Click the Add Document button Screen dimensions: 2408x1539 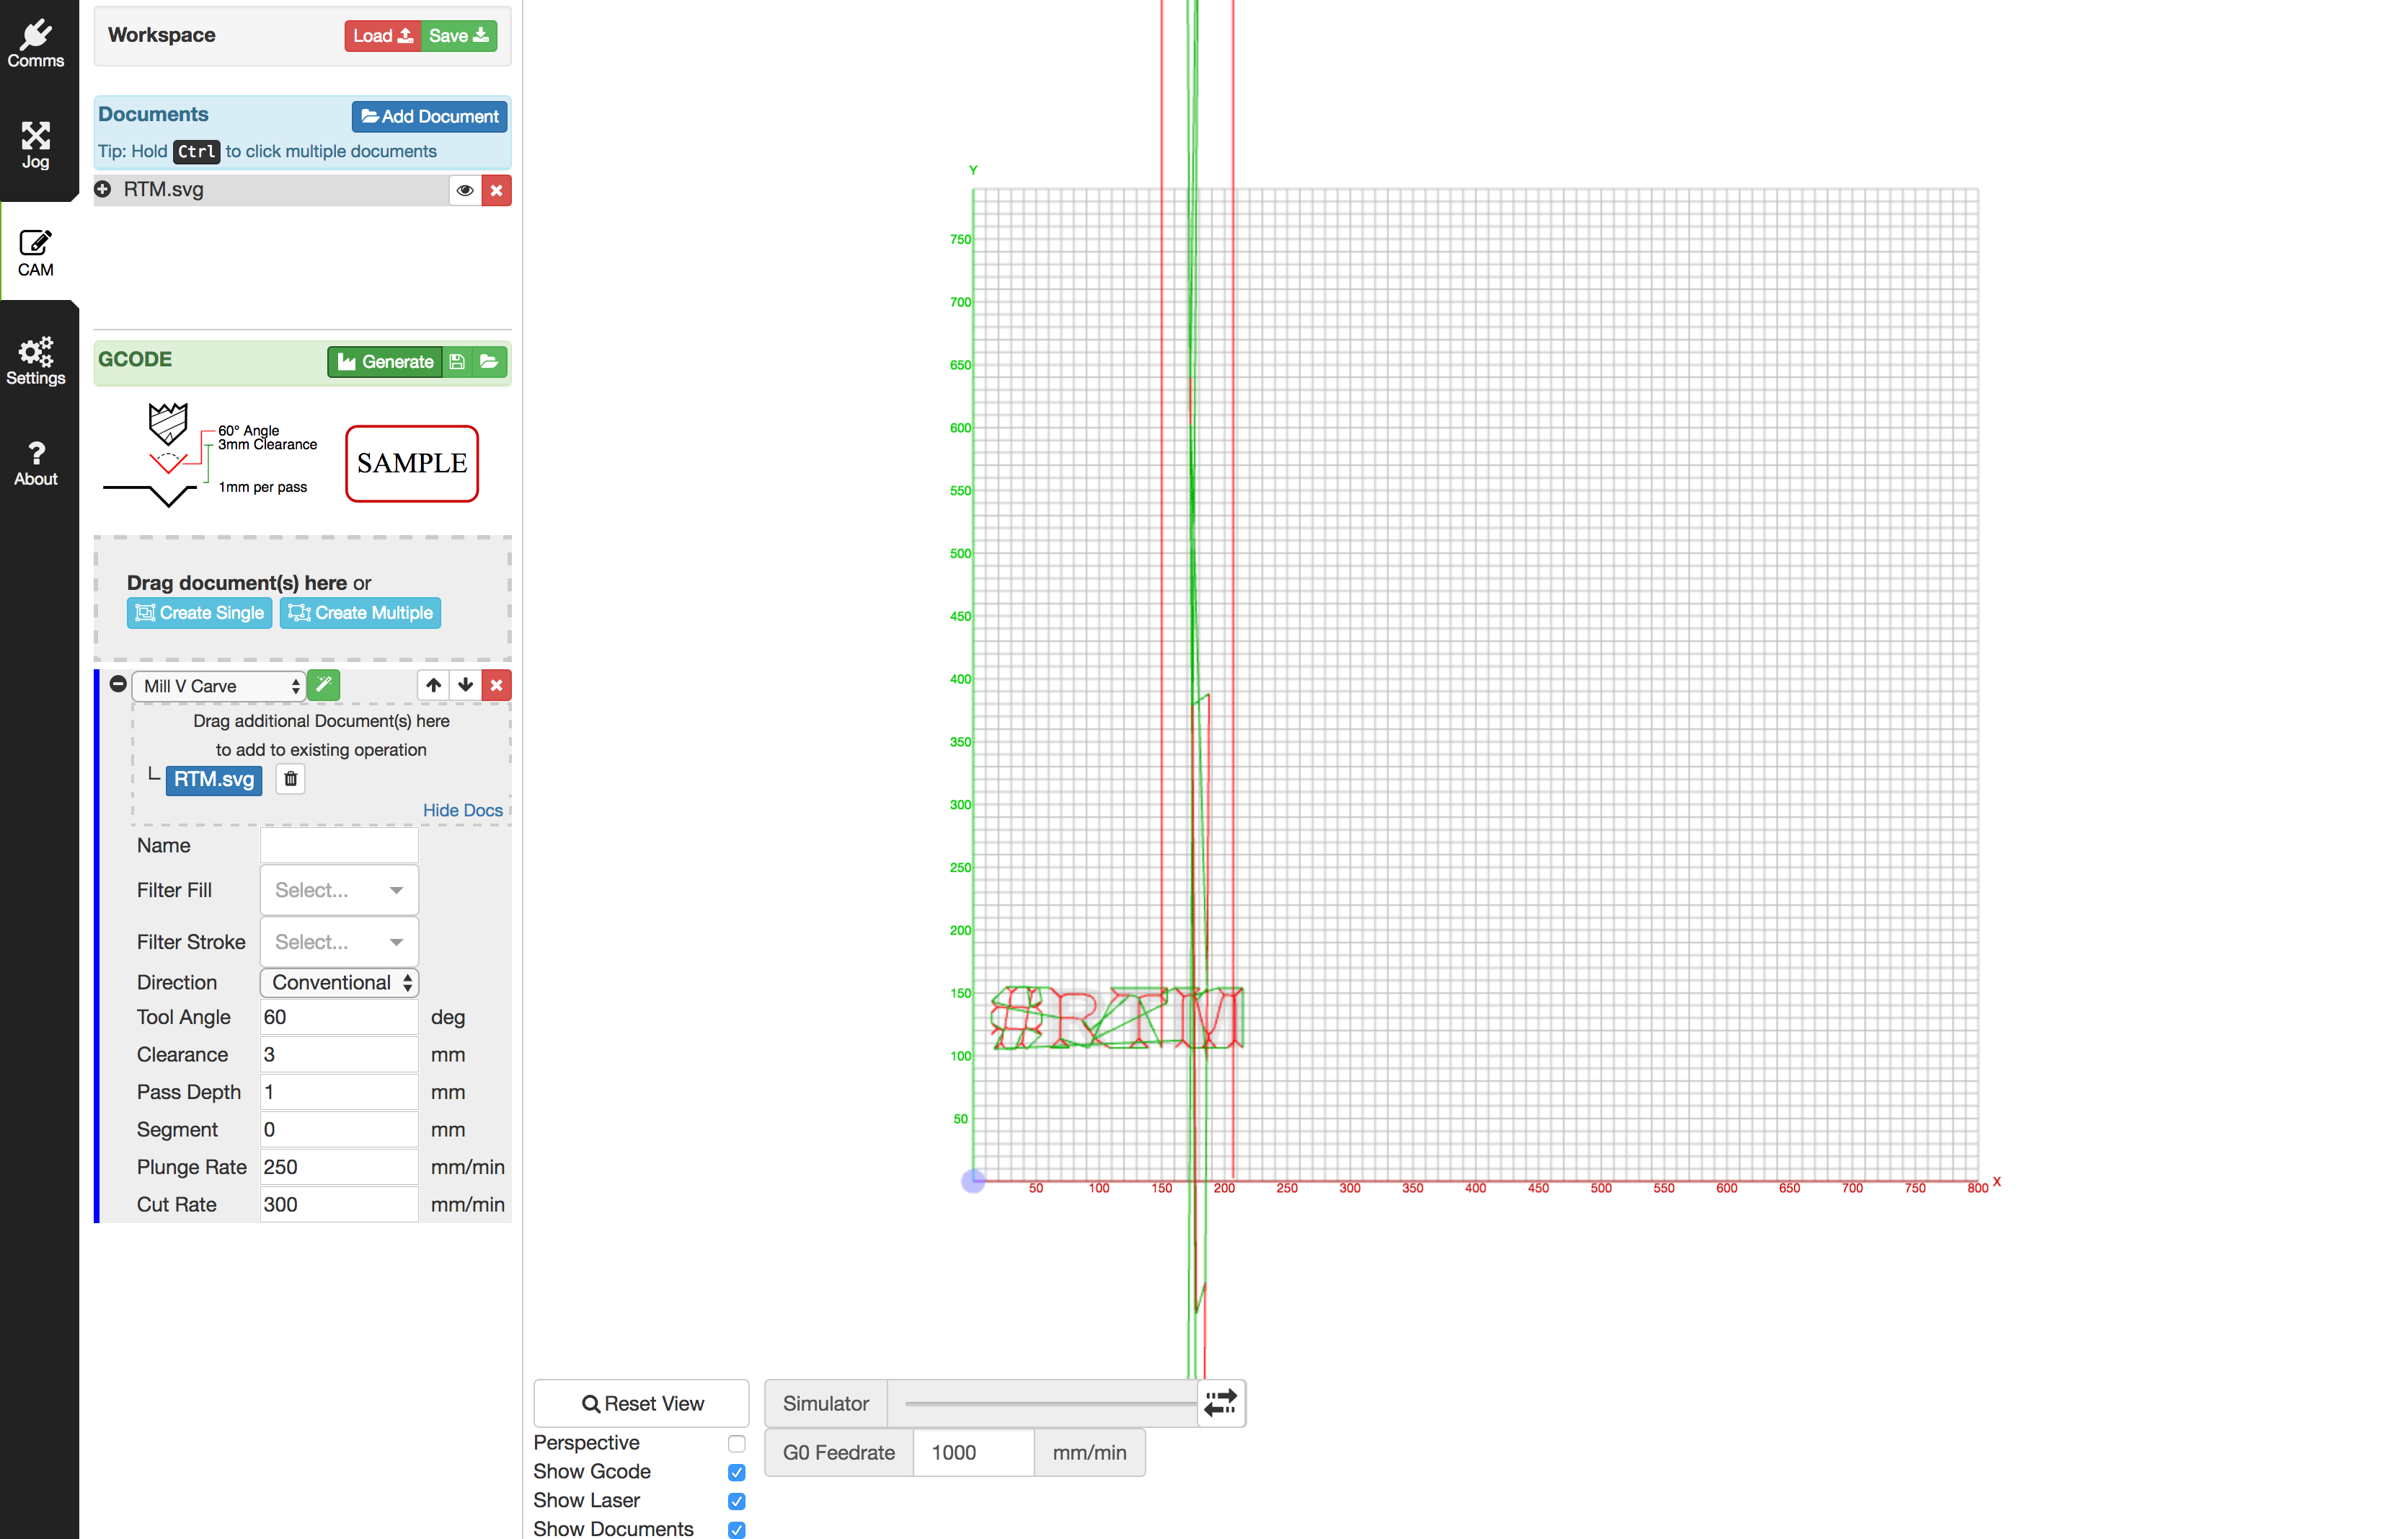[429, 116]
